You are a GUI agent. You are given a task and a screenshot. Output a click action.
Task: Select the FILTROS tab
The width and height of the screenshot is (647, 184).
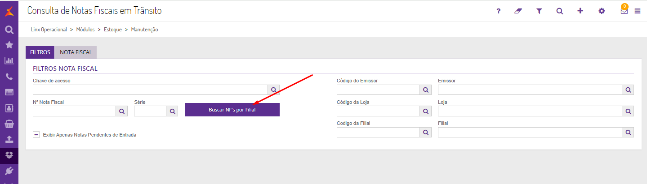point(40,52)
